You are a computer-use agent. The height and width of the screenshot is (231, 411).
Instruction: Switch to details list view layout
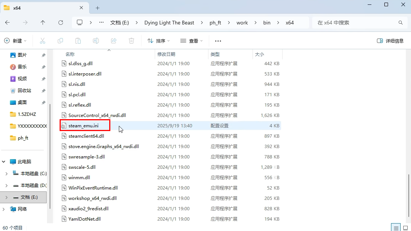tap(396, 228)
